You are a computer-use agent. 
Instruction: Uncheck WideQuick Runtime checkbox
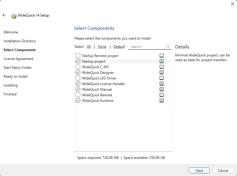(78, 100)
